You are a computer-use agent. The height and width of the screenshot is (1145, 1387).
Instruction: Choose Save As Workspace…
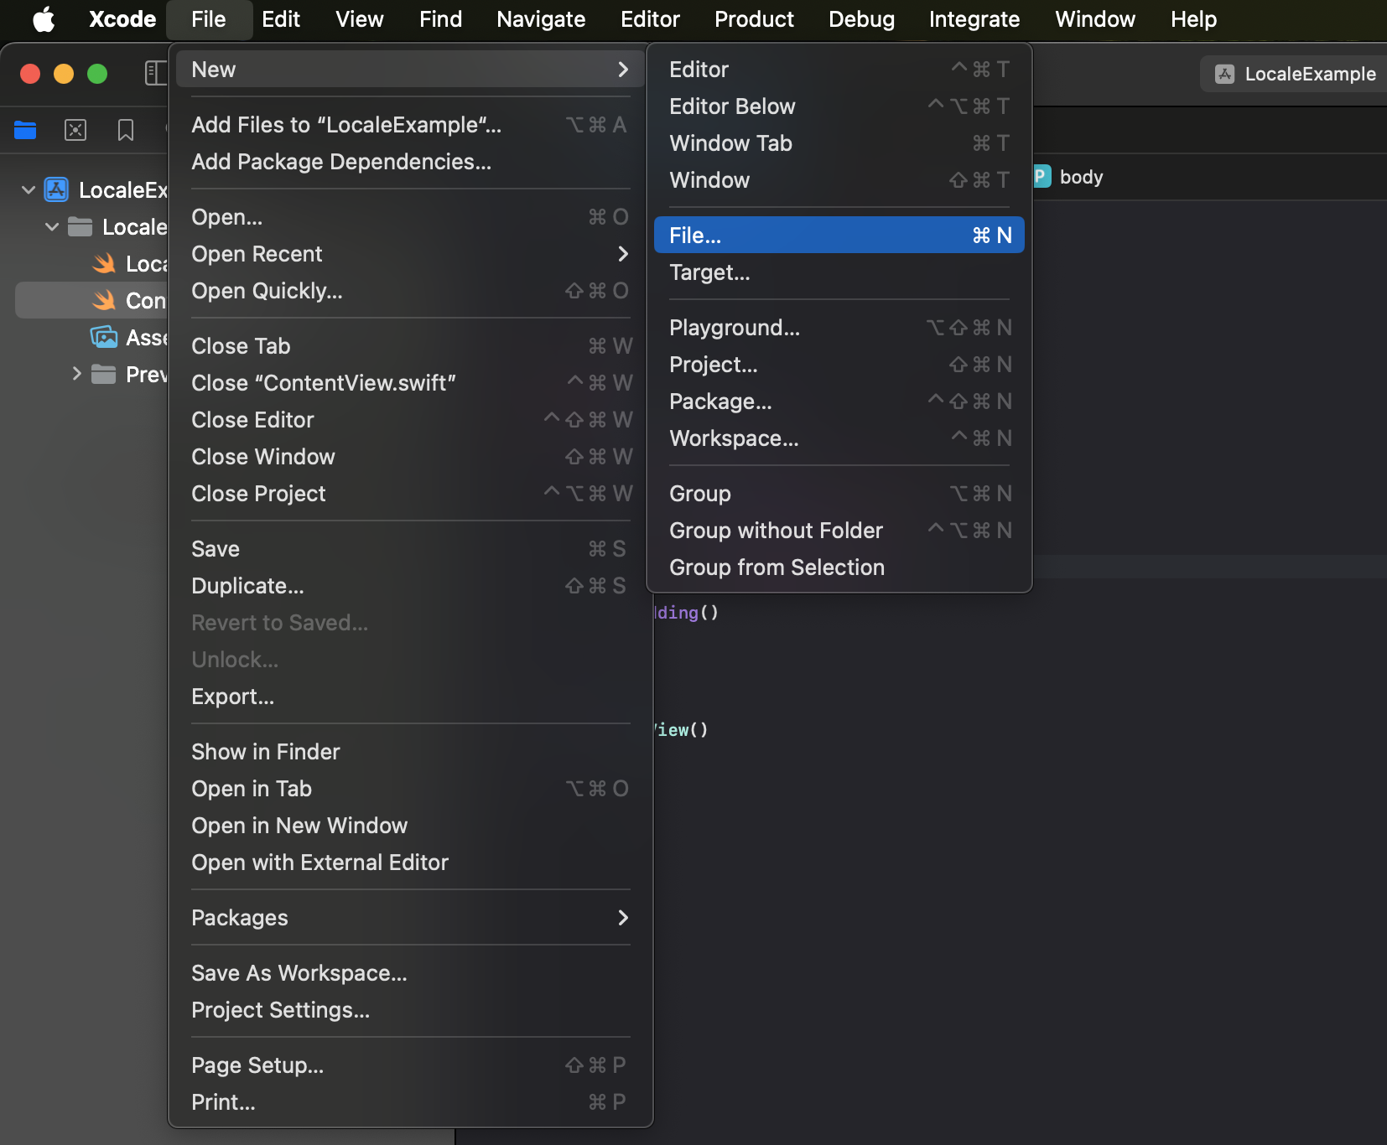coord(411,973)
